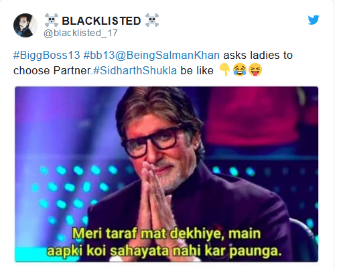345x269 pixels.
Task: Click the skull emoji before BLACKLISTED
Action: click(x=52, y=20)
